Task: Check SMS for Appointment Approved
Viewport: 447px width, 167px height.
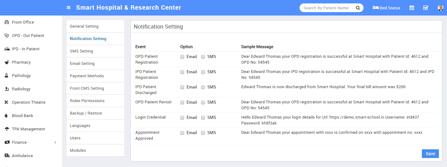Action: [203, 133]
